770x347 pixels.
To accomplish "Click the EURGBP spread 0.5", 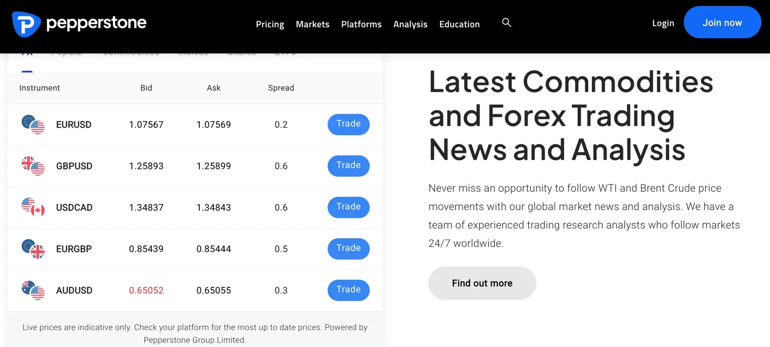I will (281, 249).
